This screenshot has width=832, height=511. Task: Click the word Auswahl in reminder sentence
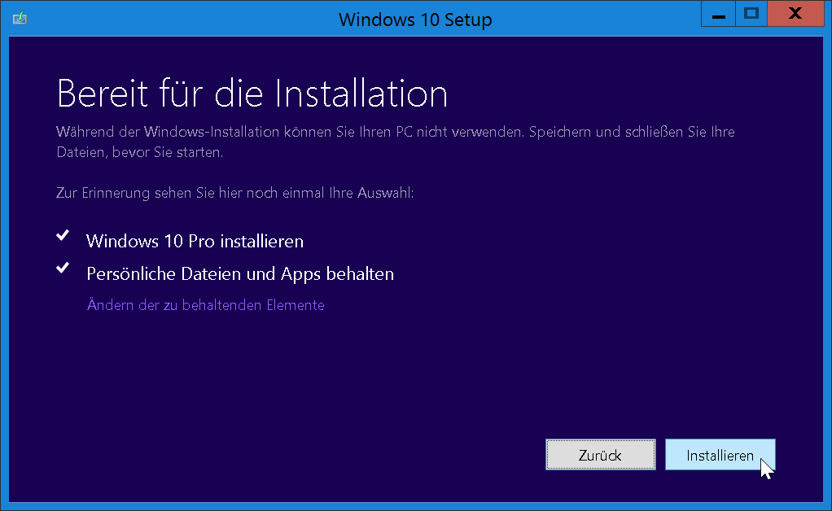(x=385, y=193)
